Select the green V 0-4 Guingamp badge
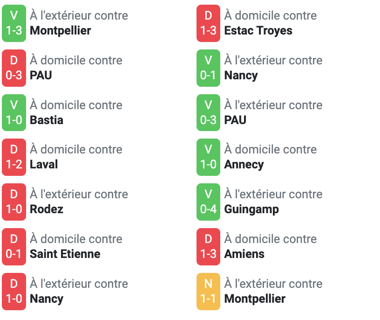This screenshot has width=380, height=320. (208, 202)
